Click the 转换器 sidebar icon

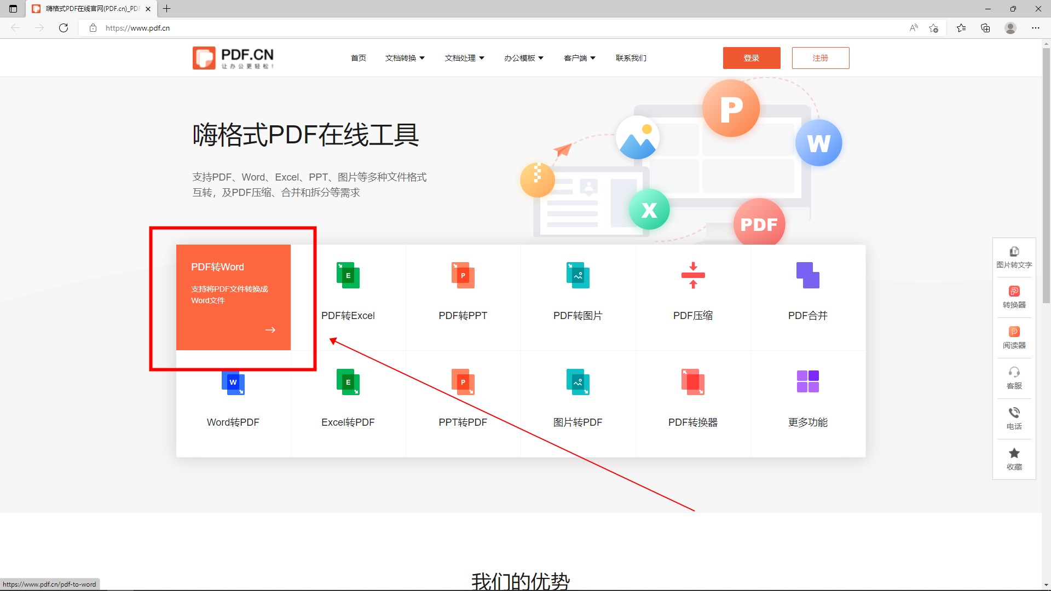(x=1014, y=292)
